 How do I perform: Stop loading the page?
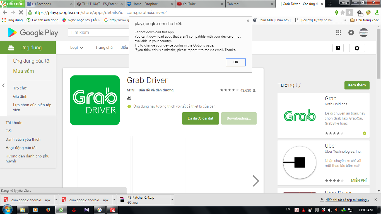[x=21, y=13]
